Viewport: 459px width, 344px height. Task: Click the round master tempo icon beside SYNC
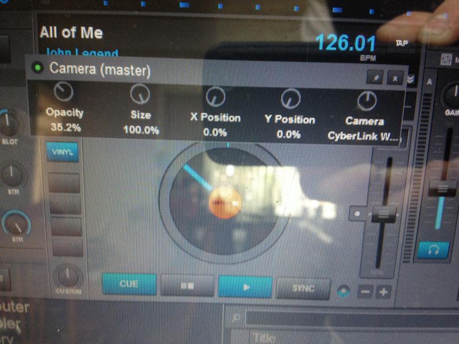tap(343, 291)
